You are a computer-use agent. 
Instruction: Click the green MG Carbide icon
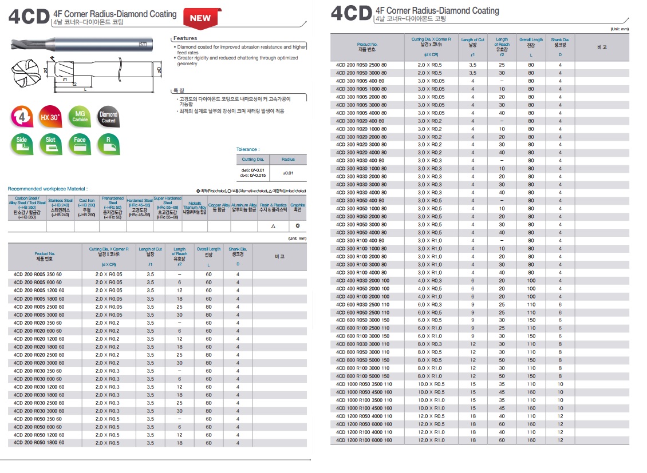(x=80, y=117)
